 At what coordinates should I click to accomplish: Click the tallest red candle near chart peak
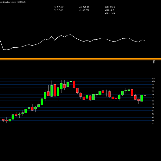[55, 90]
